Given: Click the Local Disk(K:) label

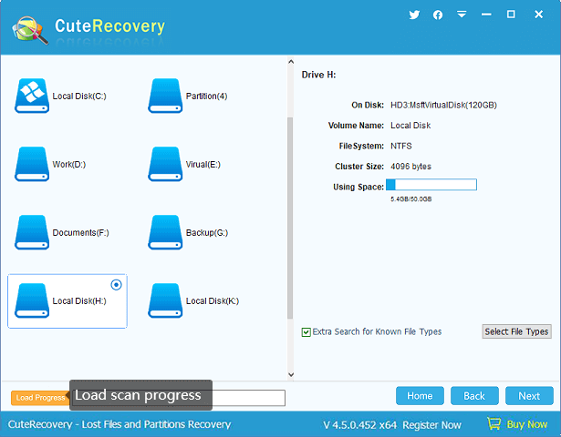Looking at the screenshot, I should click(x=213, y=301).
